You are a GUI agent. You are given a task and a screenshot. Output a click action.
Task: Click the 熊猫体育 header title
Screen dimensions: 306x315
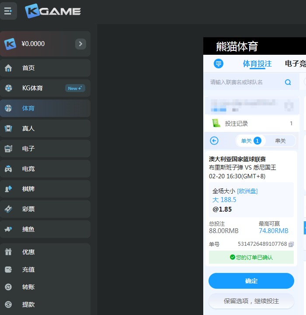point(237,46)
